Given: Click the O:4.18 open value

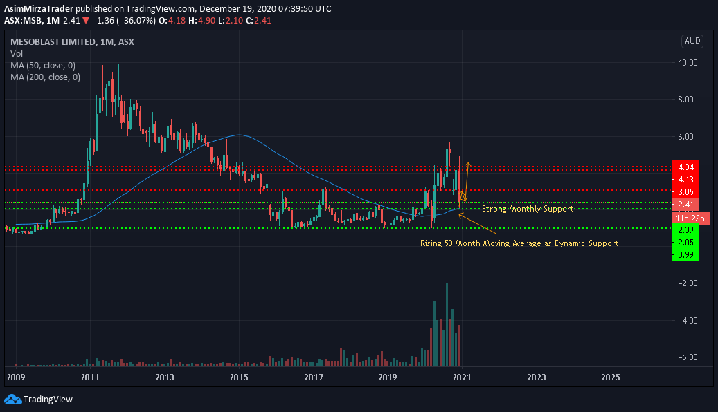Looking at the screenshot, I should pos(172,21).
